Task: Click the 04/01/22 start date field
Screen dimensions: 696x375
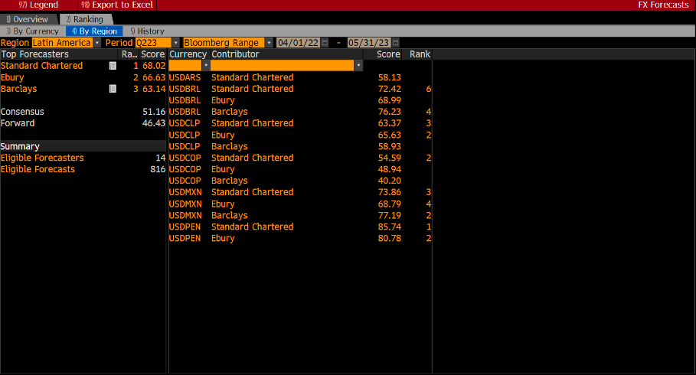Action: coord(298,43)
